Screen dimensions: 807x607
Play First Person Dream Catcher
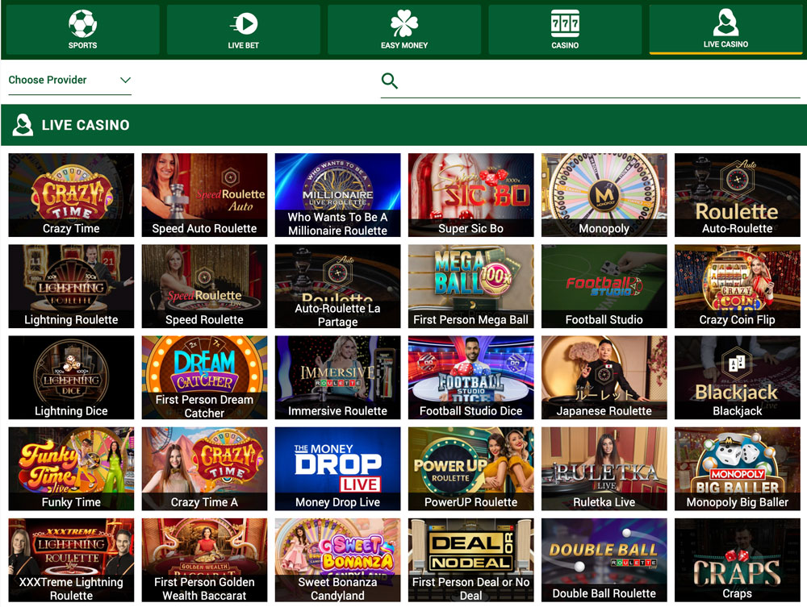point(204,377)
